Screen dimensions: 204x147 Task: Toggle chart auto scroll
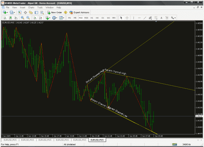click(x=35, y=18)
